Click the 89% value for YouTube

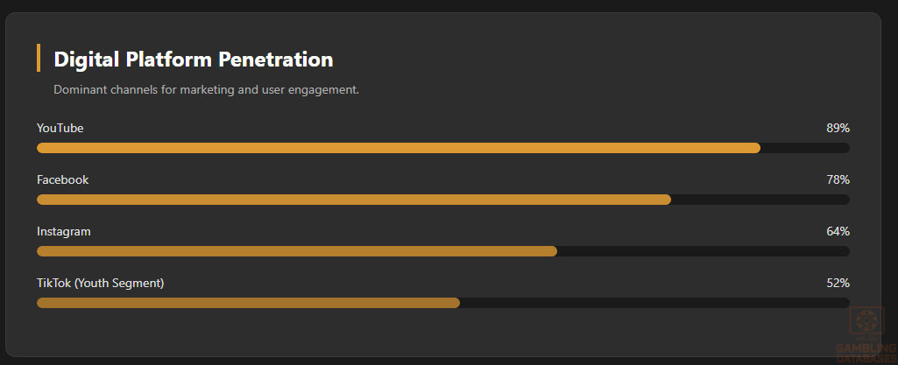838,128
